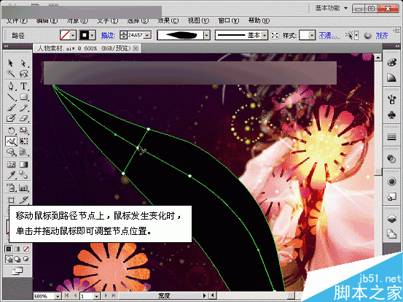Select the Blend tool
Screen dimensions: 403x302
(23, 175)
